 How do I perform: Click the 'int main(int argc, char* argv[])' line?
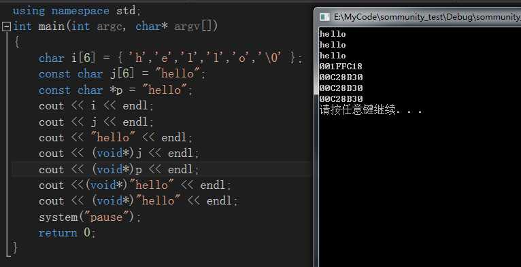coord(116,26)
